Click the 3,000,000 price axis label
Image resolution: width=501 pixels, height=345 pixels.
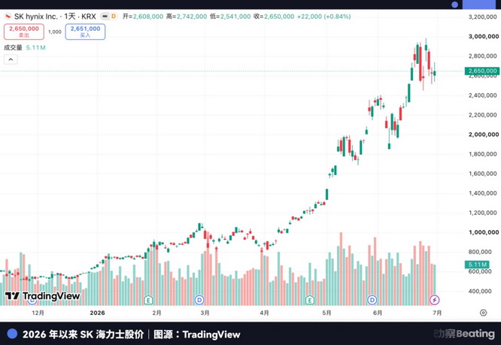coord(484,36)
